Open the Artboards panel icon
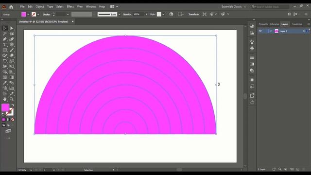 click(x=252, y=102)
